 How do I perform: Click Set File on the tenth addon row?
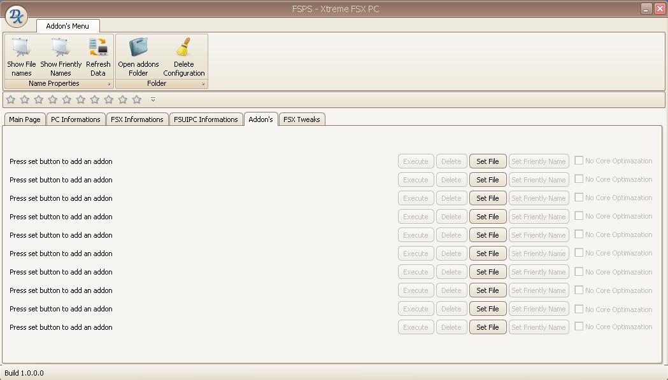pyautogui.click(x=488, y=327)
